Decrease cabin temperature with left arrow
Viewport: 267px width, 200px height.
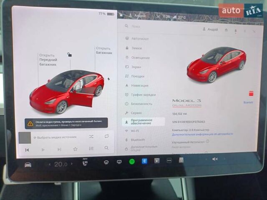pos(50,165)
